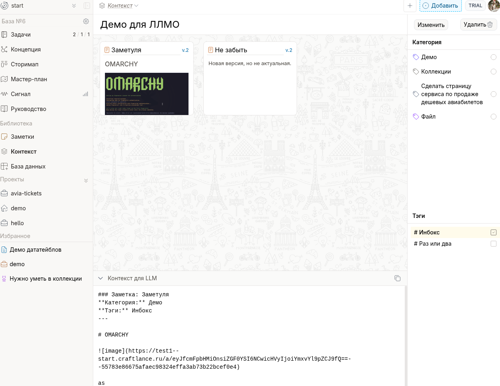Click the LLM context text scrollbar
The height and width of the screenshot is (386, 500).
coord(406,334)
